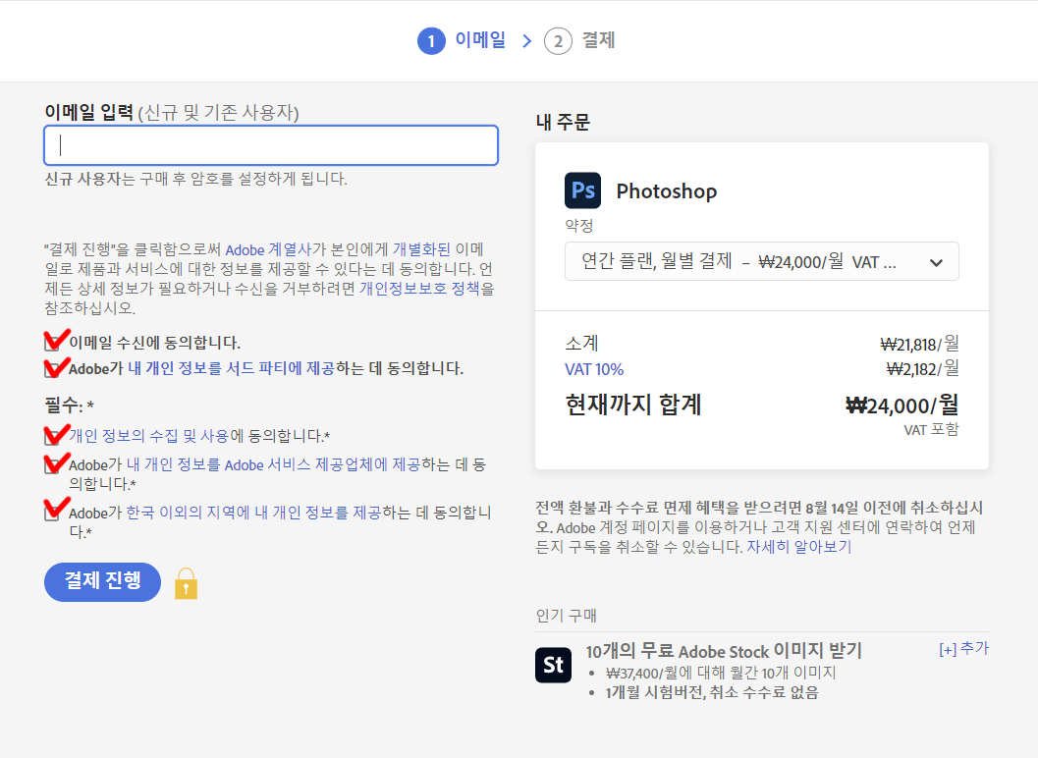This screenshot has width=1038, height=758.
Task: Open the 개인정보보호 정책 link
Action: point(419,289)
